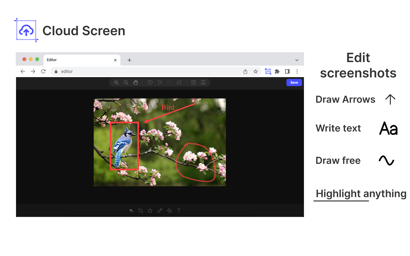
Task: Undo the last edit
Action: click(x=160, y=83)
